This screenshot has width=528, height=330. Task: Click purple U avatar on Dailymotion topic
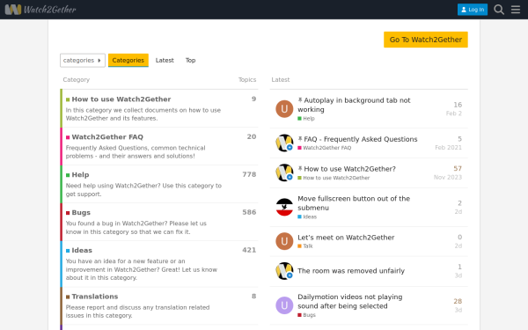point(284,305)
